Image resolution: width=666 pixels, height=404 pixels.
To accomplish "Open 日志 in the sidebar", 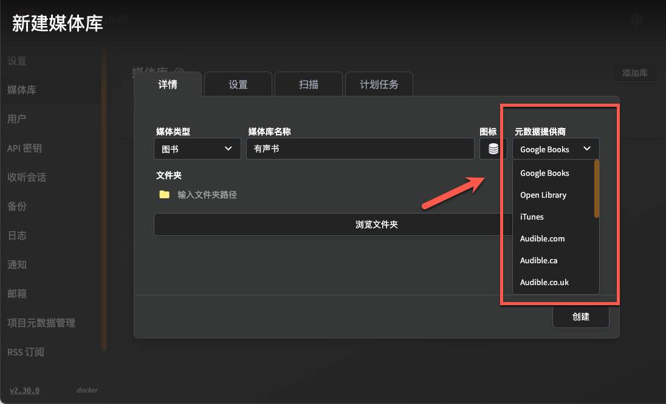I will click(x=51, y=236).
